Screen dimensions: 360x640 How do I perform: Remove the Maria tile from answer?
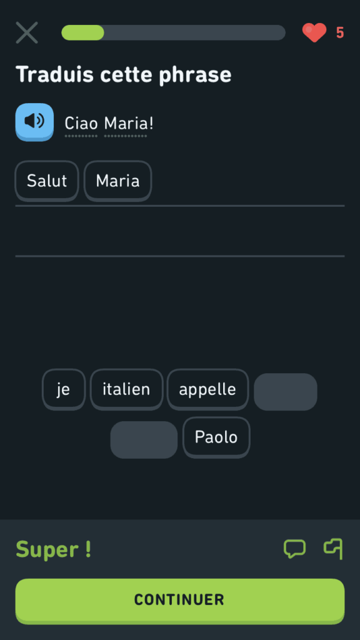click(x=118, y=181)
